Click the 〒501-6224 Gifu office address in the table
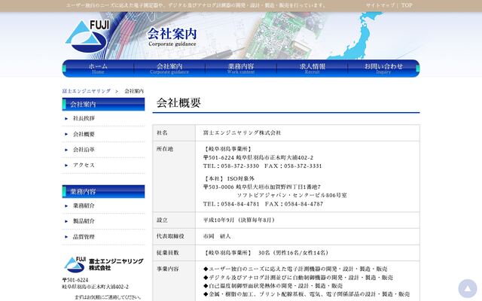Screen dimensions: 482x301 258,157
